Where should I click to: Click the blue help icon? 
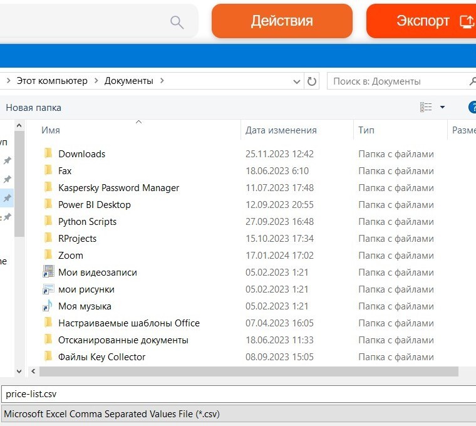[472, 107]
